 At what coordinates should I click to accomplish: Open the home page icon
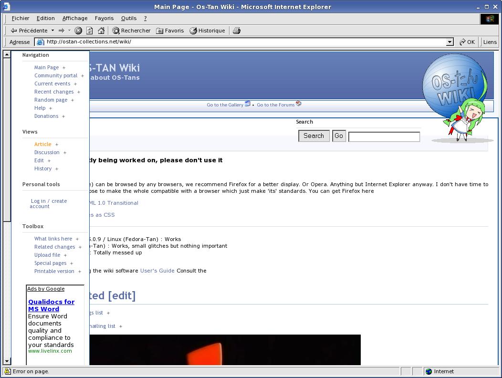click(x=101, y=31)
